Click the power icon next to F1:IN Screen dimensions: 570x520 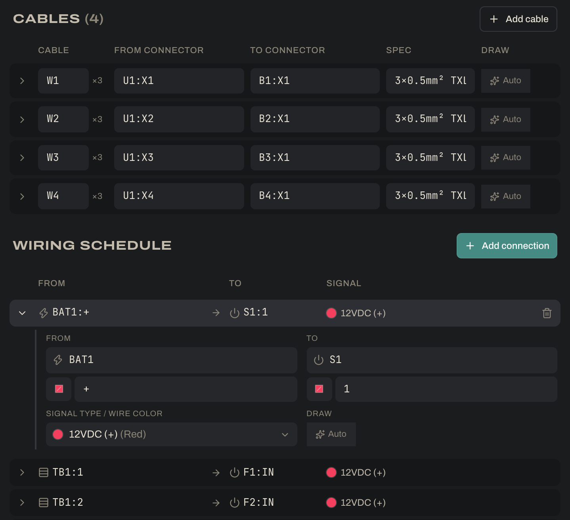235,472
